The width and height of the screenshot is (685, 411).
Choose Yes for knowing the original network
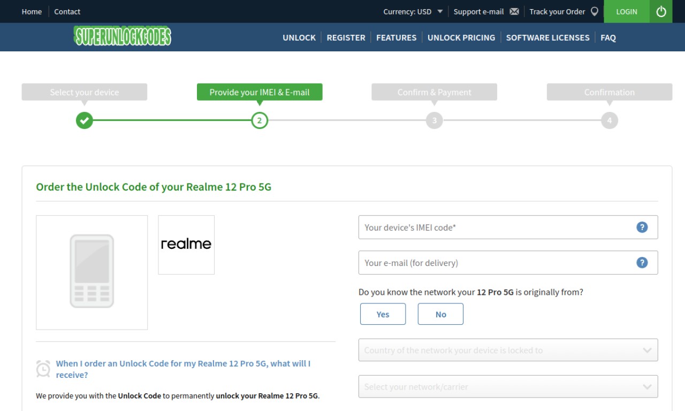click(x=383, y=314)
